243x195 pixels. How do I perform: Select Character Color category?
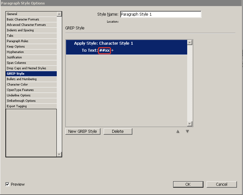click(31, 85)
